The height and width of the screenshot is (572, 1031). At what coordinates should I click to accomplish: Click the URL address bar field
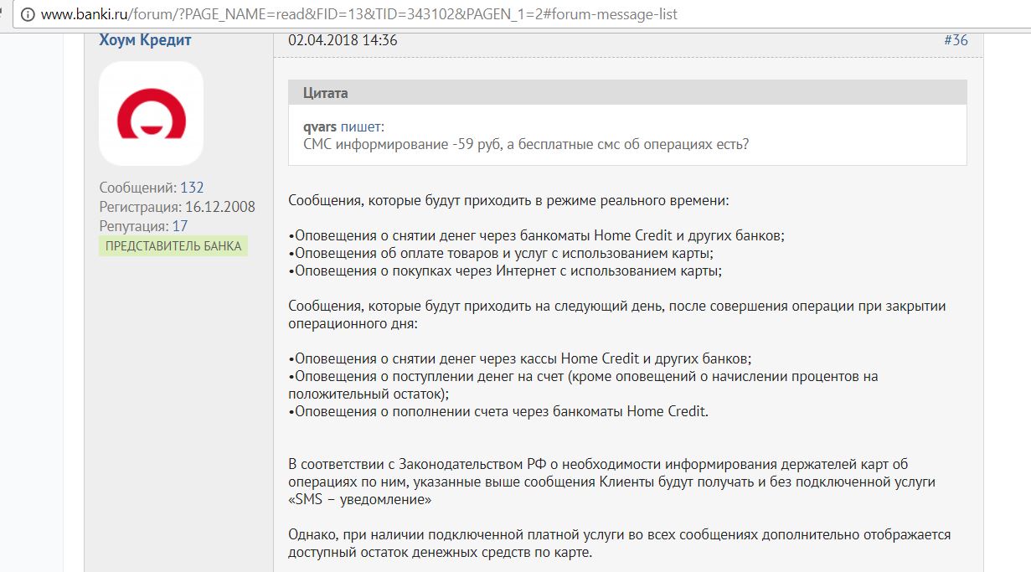pyautogui.click(x=503, y=14)
